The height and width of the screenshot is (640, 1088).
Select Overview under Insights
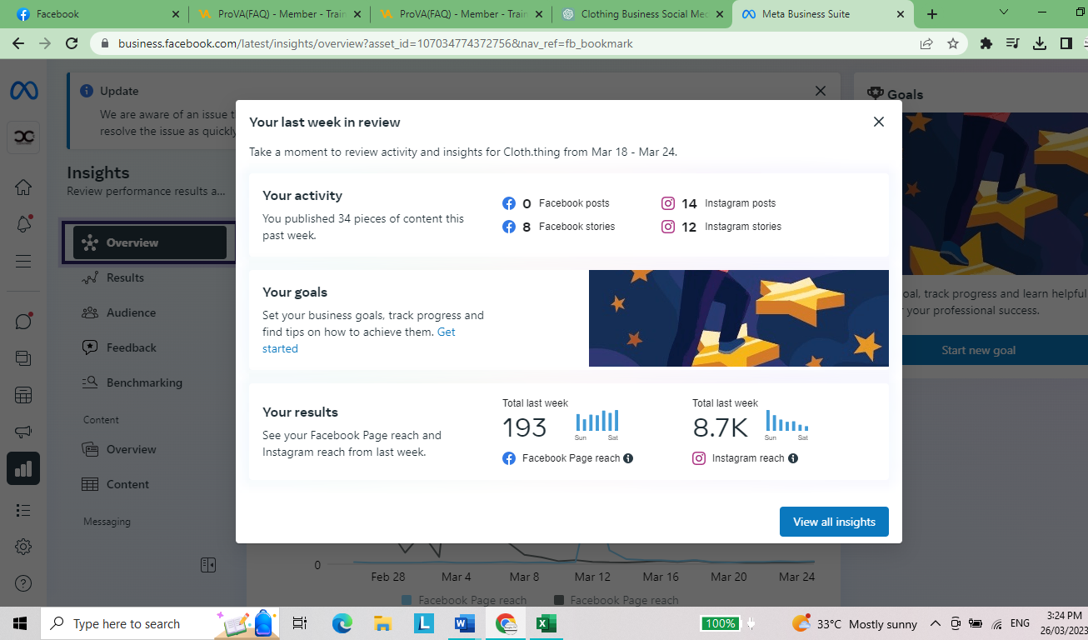(150, 242)
